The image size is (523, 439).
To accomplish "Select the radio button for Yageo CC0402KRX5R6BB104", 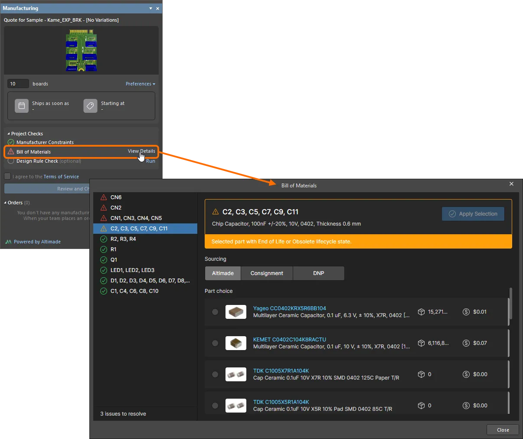I will click(x=215, y=311).
